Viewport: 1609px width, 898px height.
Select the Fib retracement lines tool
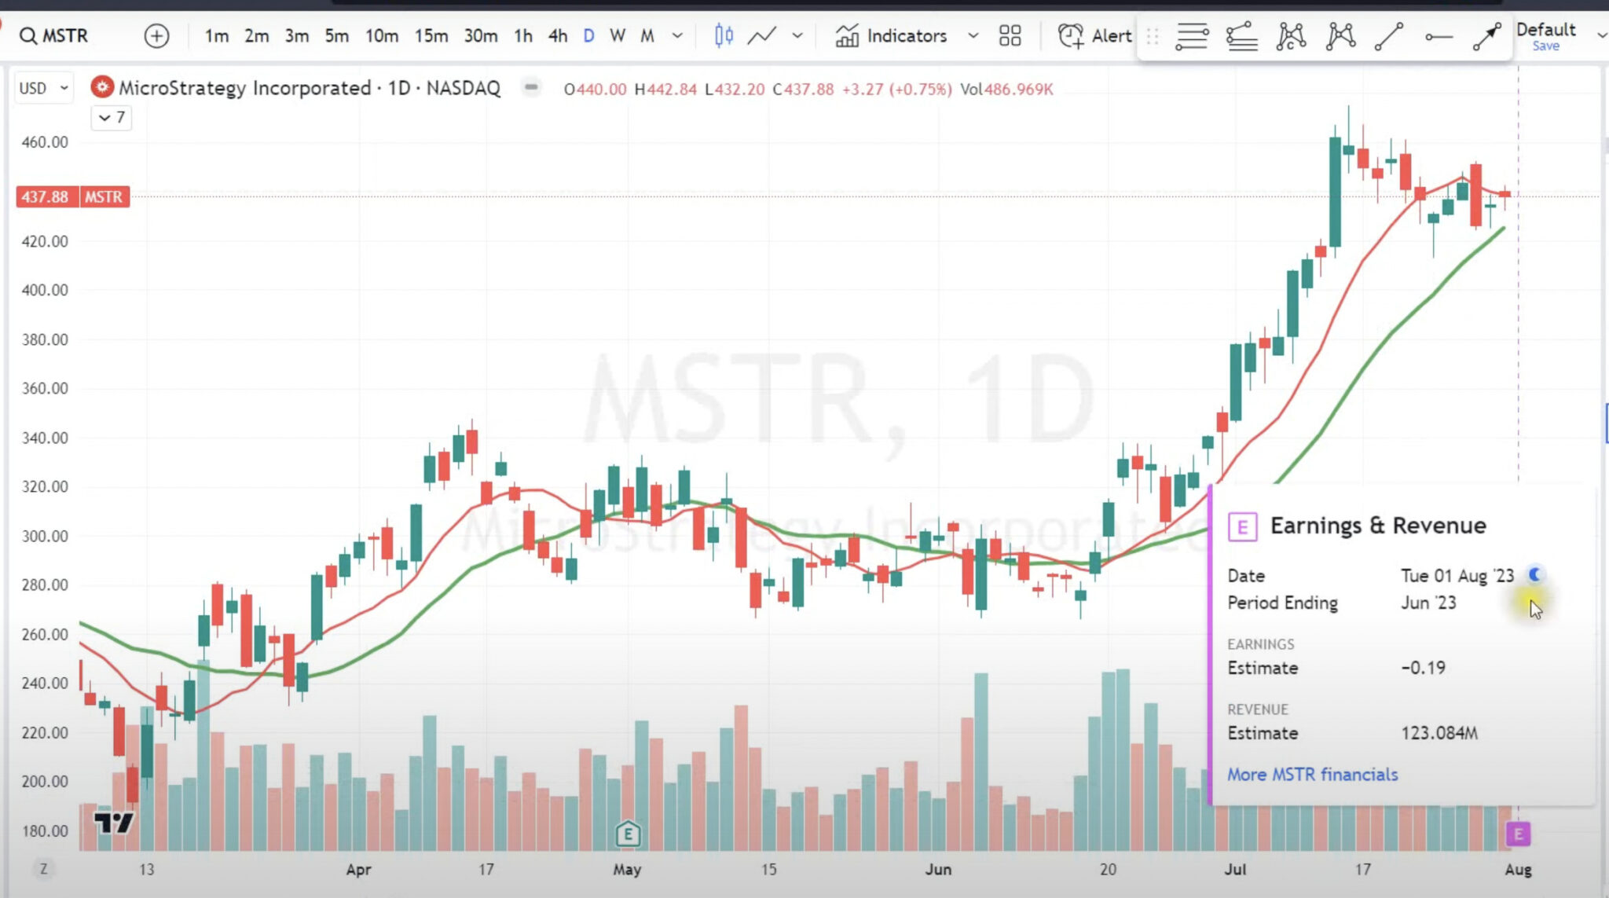point(1192,36)
